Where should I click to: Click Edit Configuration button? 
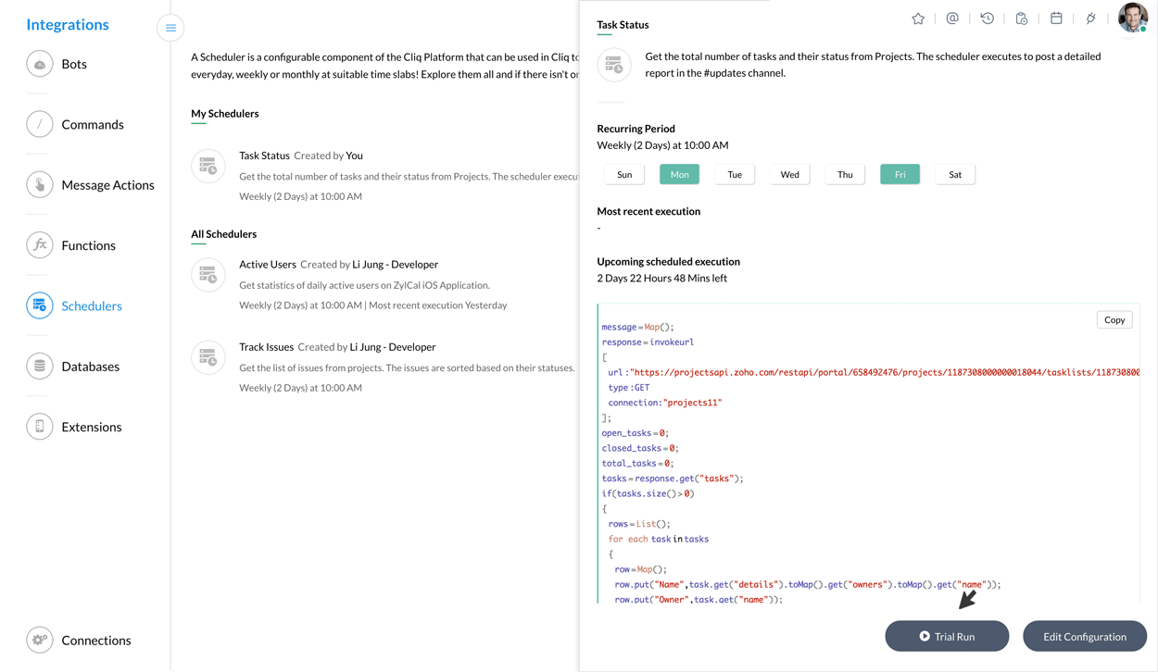(x=1084, y=637)
